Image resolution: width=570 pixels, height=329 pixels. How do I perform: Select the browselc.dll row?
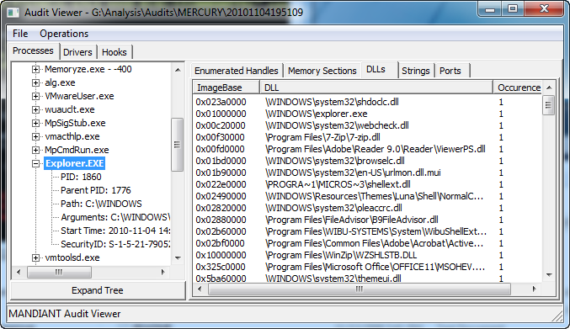click(x=367, y=161)
